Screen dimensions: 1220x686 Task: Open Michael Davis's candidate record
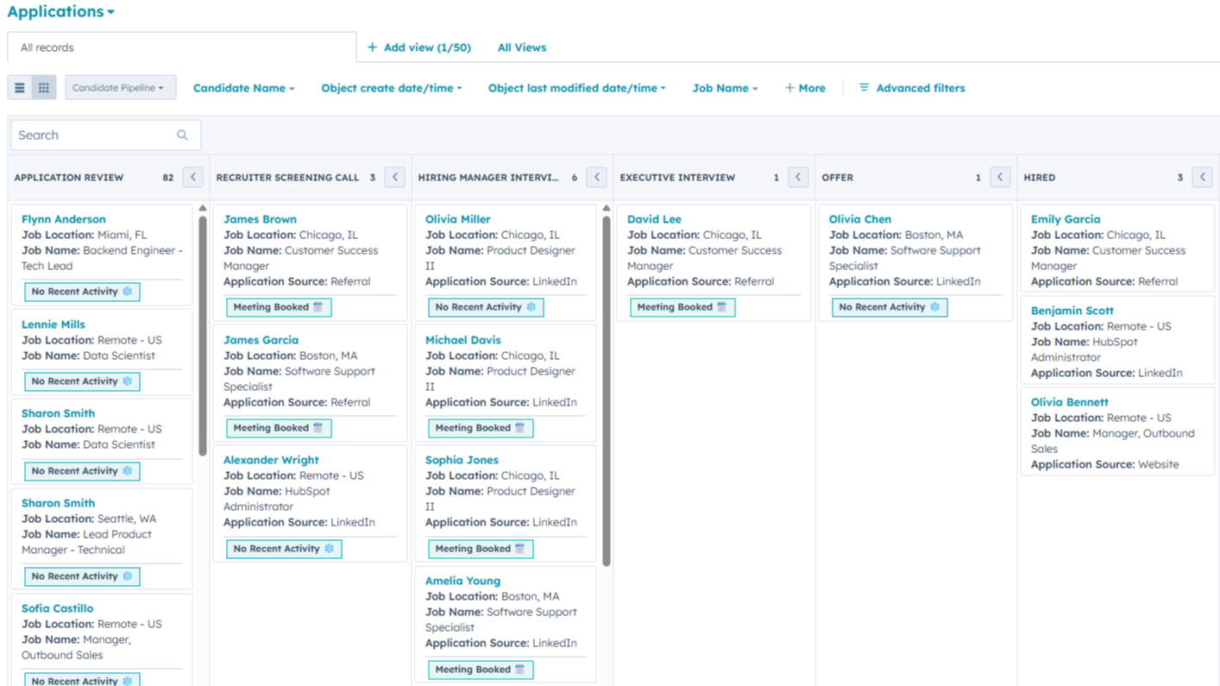pyautogui.click(x=462, y=339)
